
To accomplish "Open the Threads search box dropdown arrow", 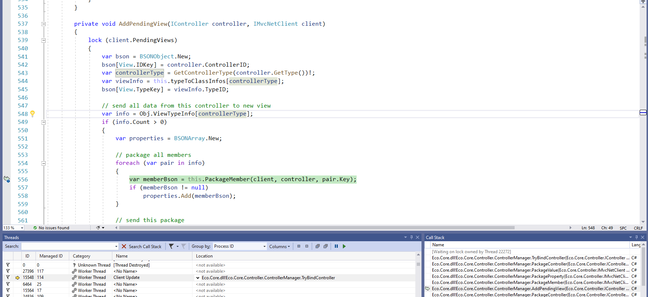I will click(116, 246).
